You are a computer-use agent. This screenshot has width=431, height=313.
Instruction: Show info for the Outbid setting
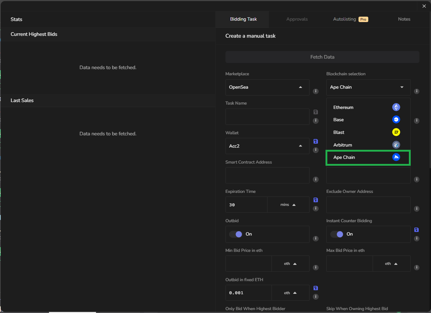316,238
